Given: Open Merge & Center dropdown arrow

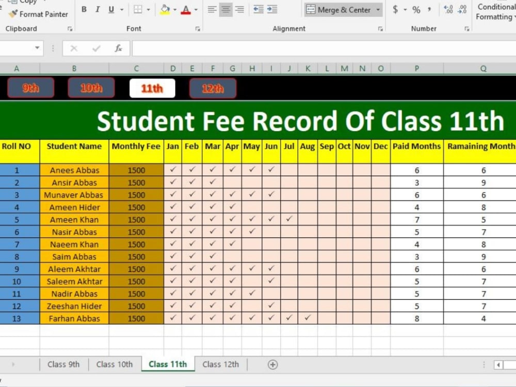Looking at the screenshot, I should [378, 10].
